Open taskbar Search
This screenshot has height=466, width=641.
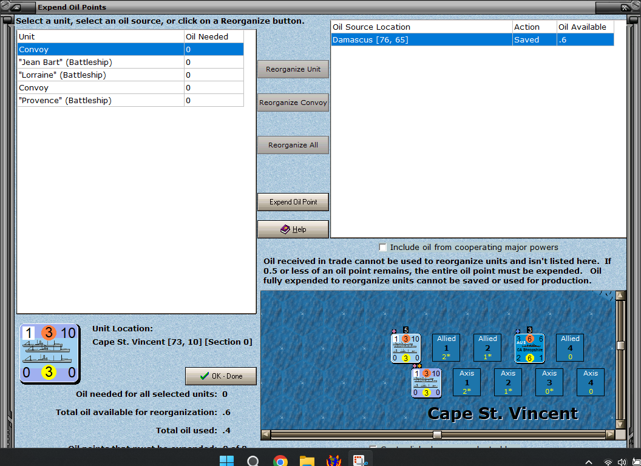[253, 461]
